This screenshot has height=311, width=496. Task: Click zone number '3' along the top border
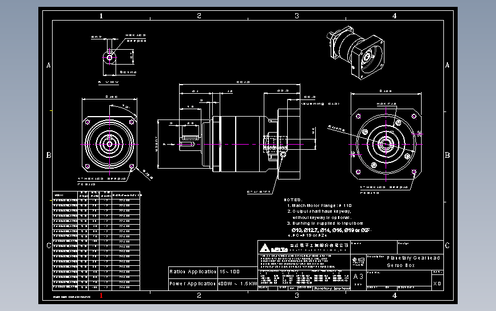pyautogui.click(x=297, y=16)
